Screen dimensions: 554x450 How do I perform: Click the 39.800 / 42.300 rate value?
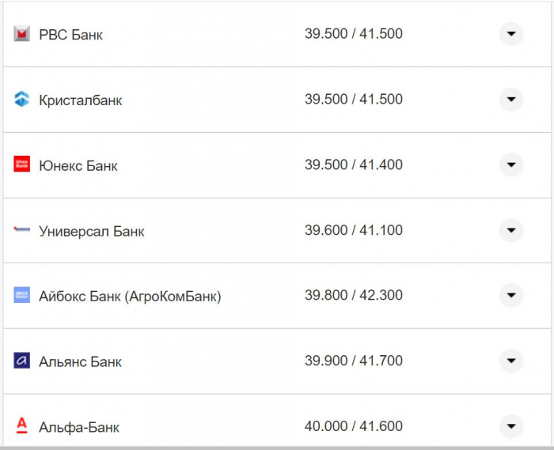coord(353,296)
